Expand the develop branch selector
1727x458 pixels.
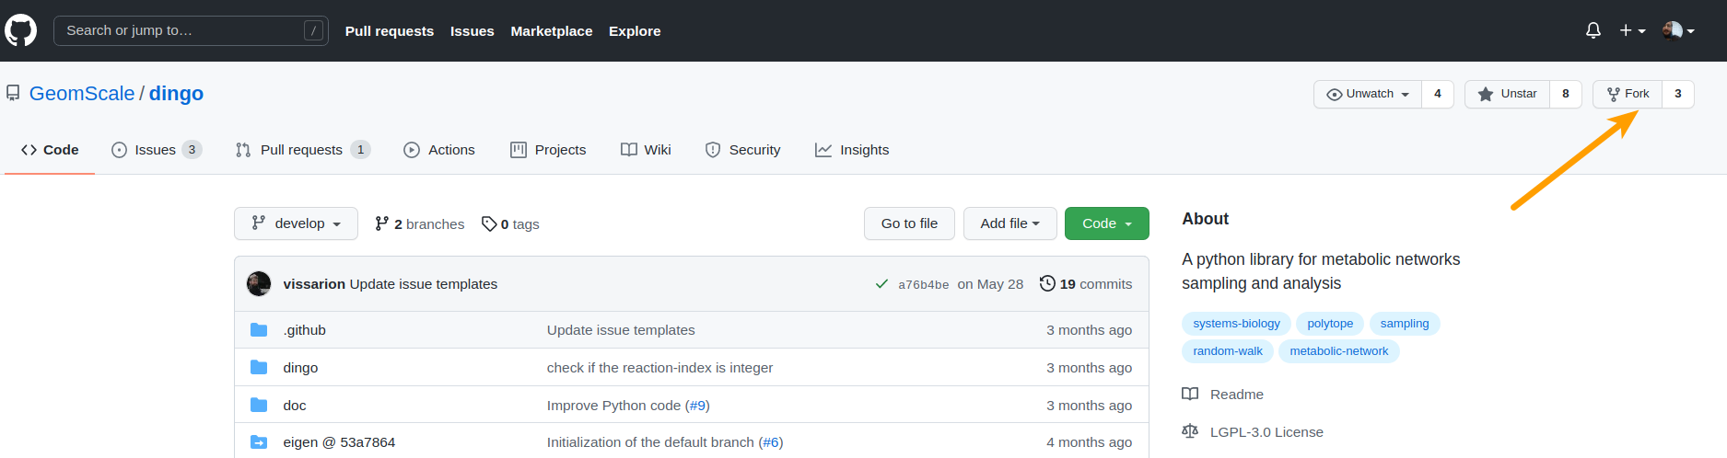(x=296, y=223)
